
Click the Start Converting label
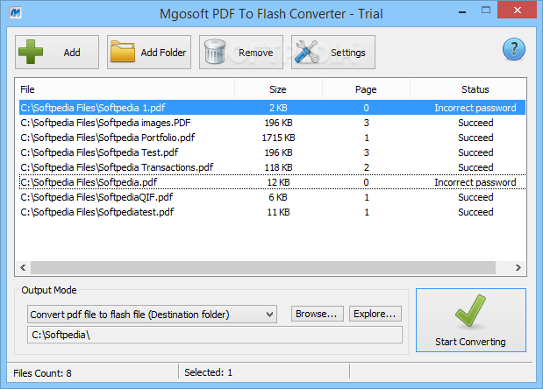pos(470,342)
